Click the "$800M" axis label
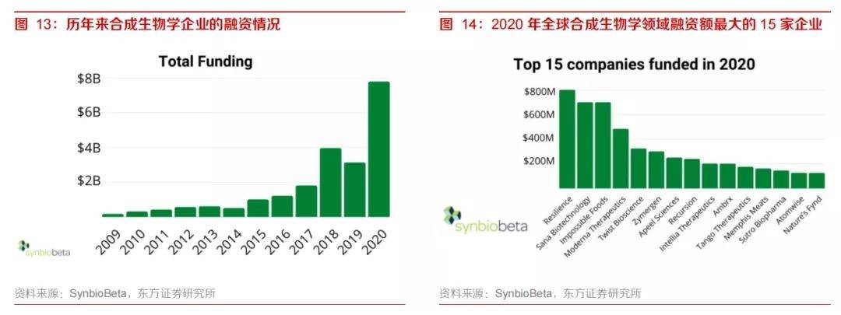Viewport: 841px width, 315px height. (540, 92)
